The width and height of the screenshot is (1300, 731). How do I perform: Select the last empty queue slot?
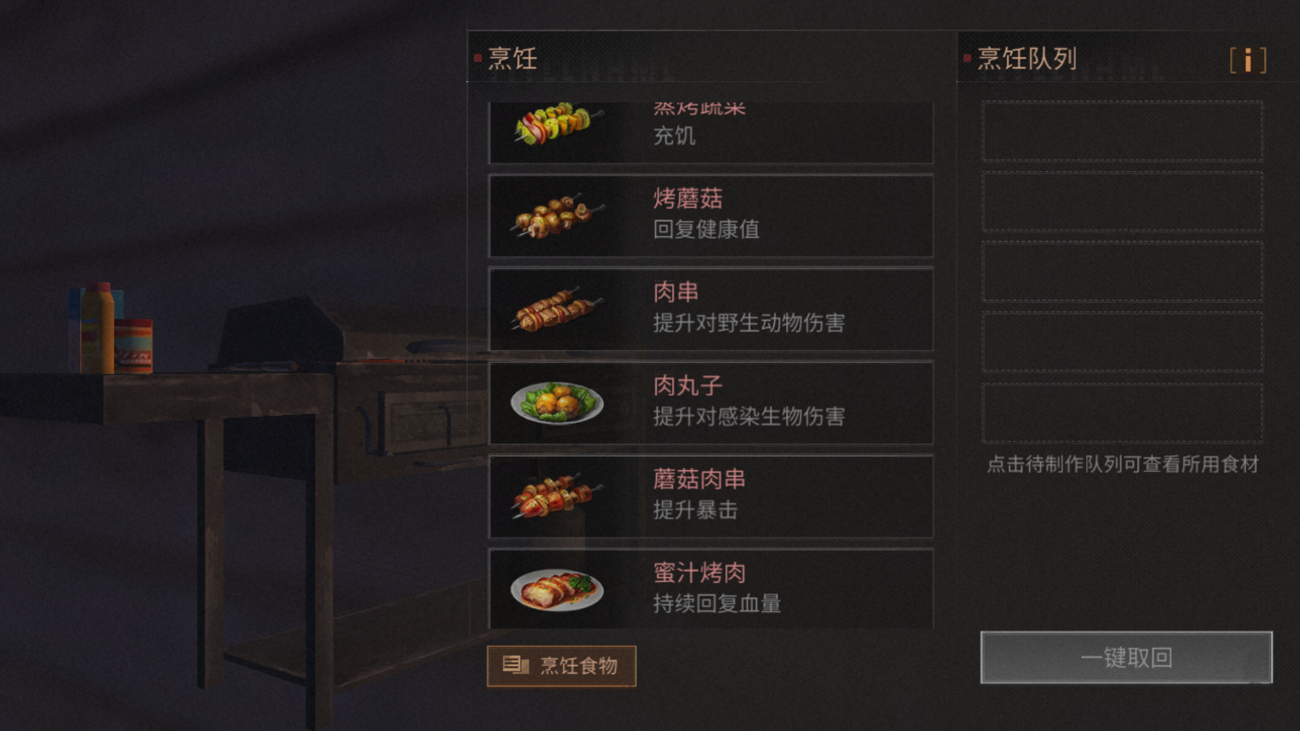click(x=1122, y=412)
